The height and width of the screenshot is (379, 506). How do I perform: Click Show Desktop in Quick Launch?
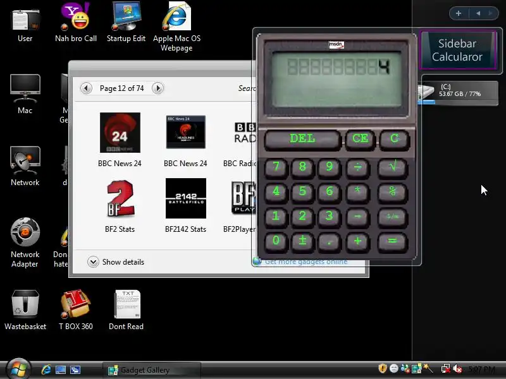(x=61, y=370)
